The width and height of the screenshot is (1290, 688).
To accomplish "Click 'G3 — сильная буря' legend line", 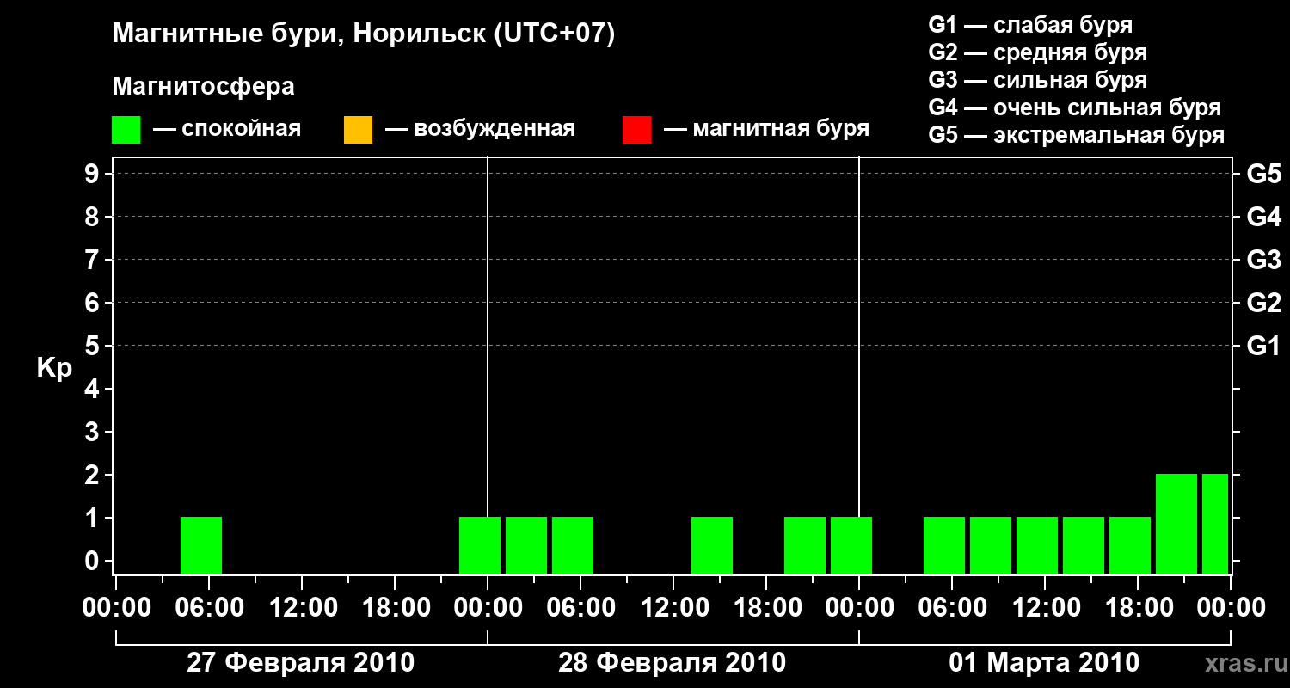I will tap(1038, 80).
